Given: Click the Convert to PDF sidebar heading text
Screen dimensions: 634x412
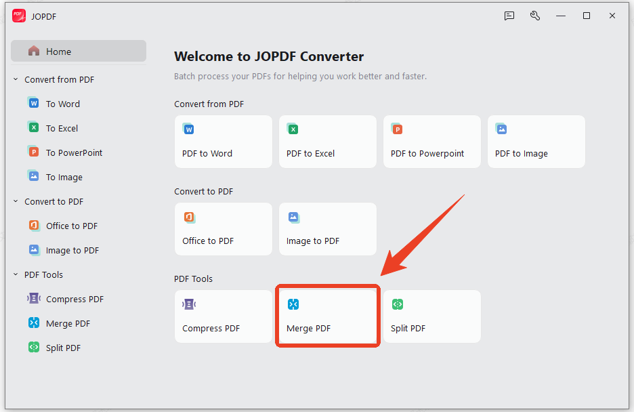Looking at the screenshot, I should 54,201.
